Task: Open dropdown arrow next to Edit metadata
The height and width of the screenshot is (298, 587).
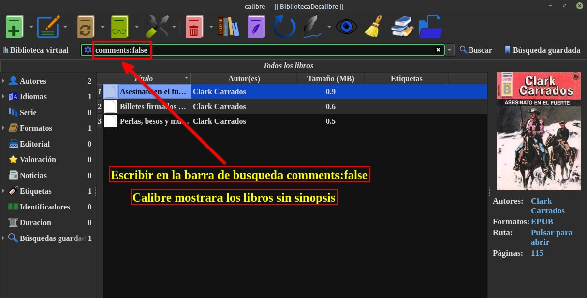Action: (x=65, y=27)
